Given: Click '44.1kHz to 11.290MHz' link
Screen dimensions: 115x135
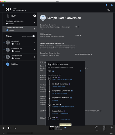Looking at the screenshot, I should tap(60, 93).
